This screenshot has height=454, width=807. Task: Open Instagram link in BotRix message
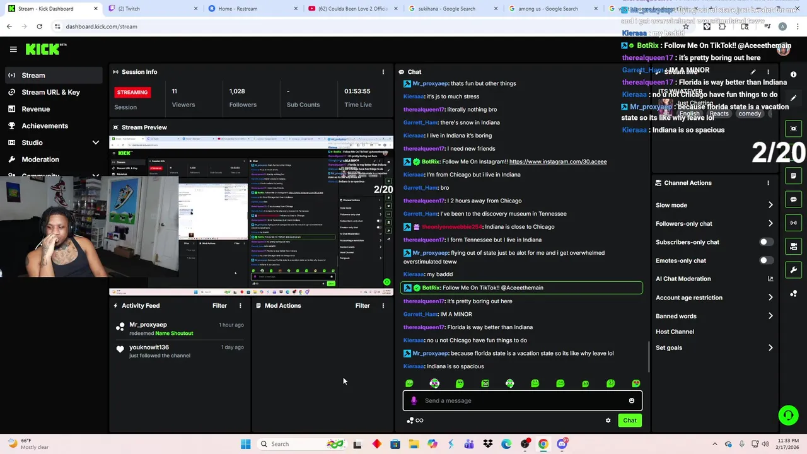coord(558,161)
